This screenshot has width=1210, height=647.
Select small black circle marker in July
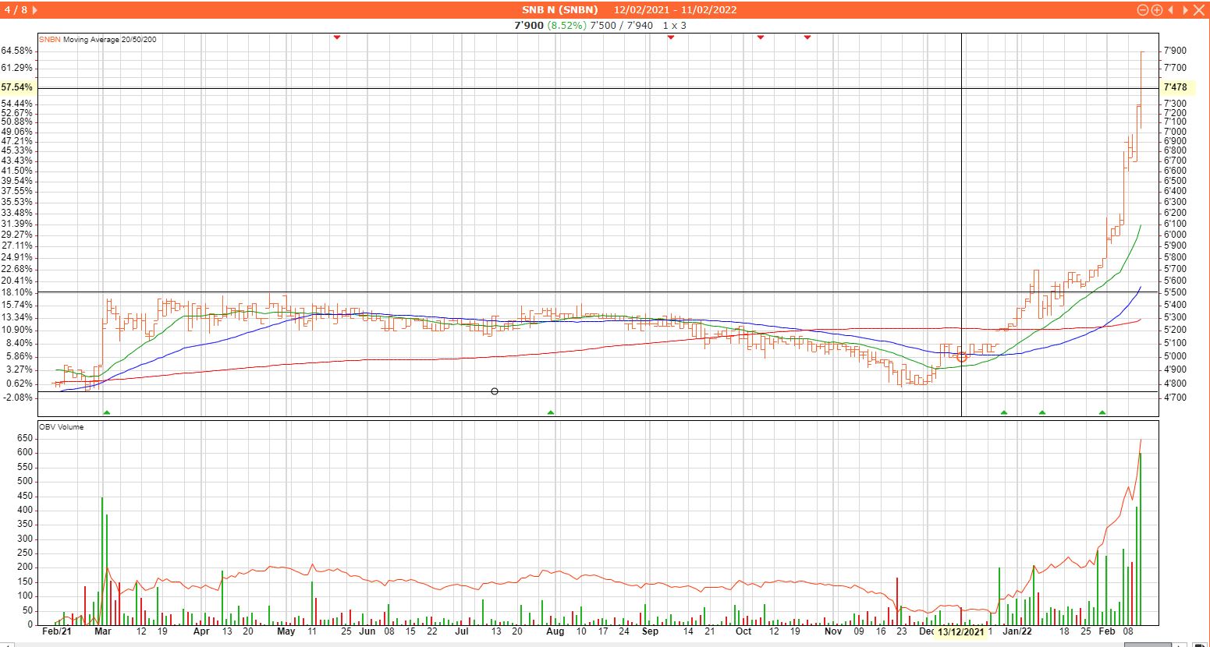click(495, 391)
